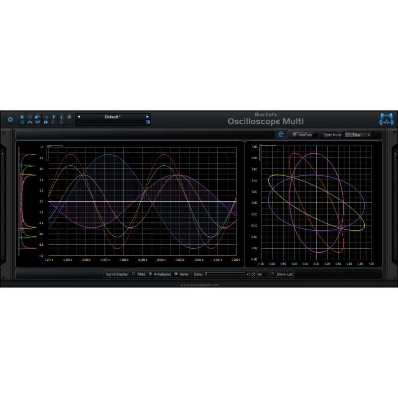Image resolution: width=398 pixels, height=398 pixels.
Task: Click the pause icon in the toolbar
Action: click(x=45, y=122)
